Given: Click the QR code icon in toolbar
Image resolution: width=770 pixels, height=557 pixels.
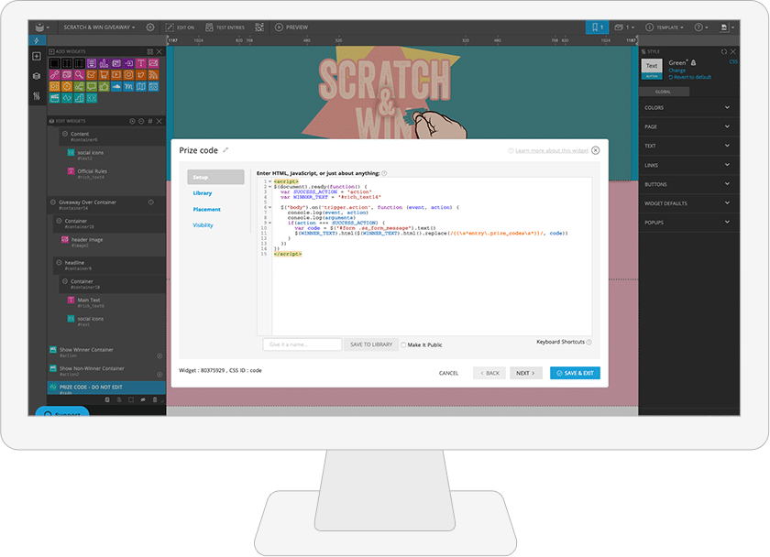Looking at the screenshot, I should tap(259, 27).
